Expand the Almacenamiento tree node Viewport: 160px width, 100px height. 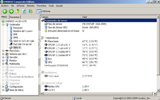3,67
